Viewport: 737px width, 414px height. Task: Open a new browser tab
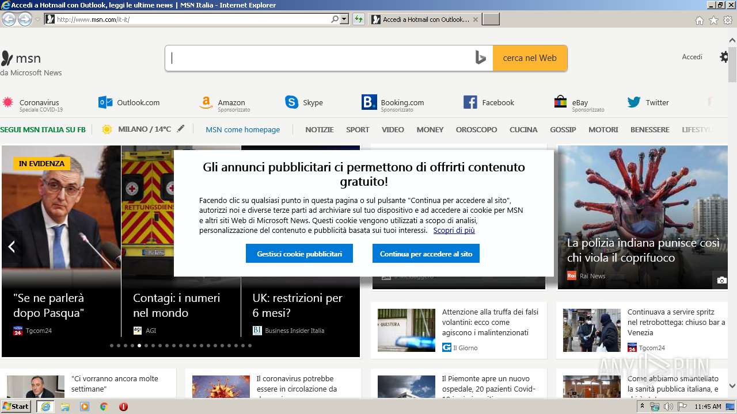pos(491,20)
